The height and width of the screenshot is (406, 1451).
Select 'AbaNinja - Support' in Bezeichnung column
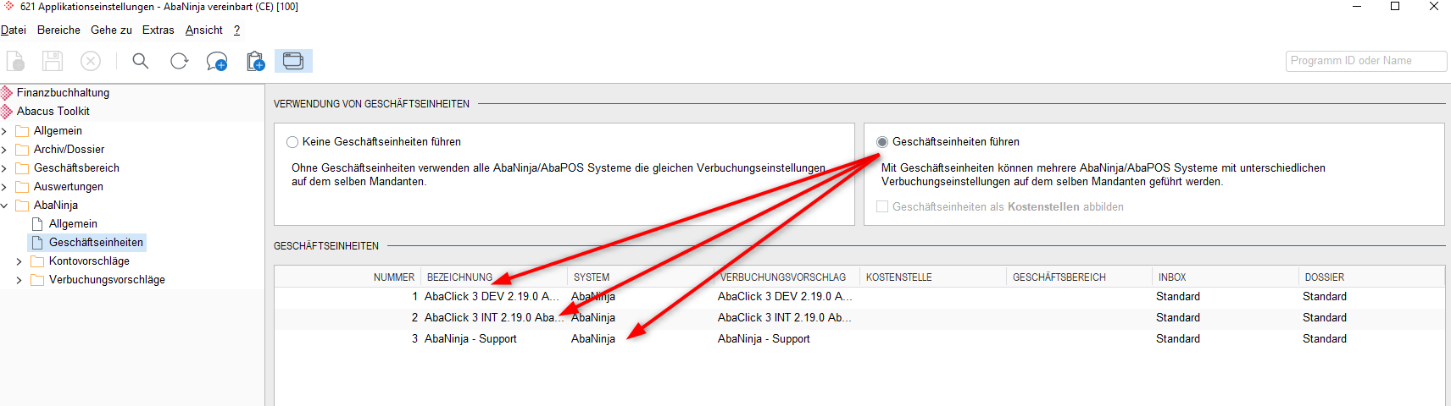[470, 339]
